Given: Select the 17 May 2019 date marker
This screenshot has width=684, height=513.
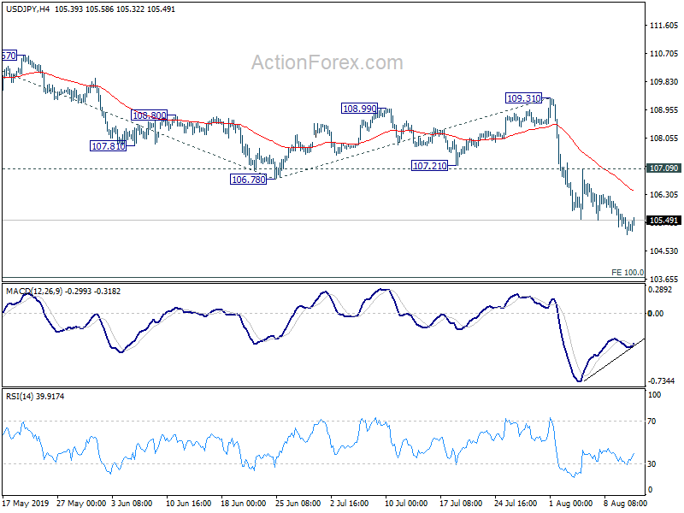Looking at the screenshot, I should click(25, 504).
